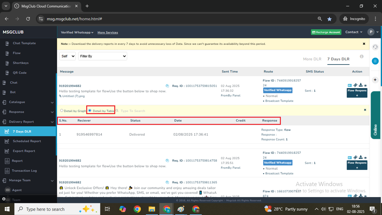Go to Flow in the sidebar
The width and height of the screenshot is (382, 215).
16,53
